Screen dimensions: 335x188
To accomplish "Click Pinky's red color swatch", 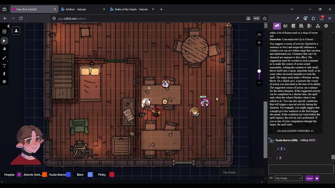I will 112,175.
